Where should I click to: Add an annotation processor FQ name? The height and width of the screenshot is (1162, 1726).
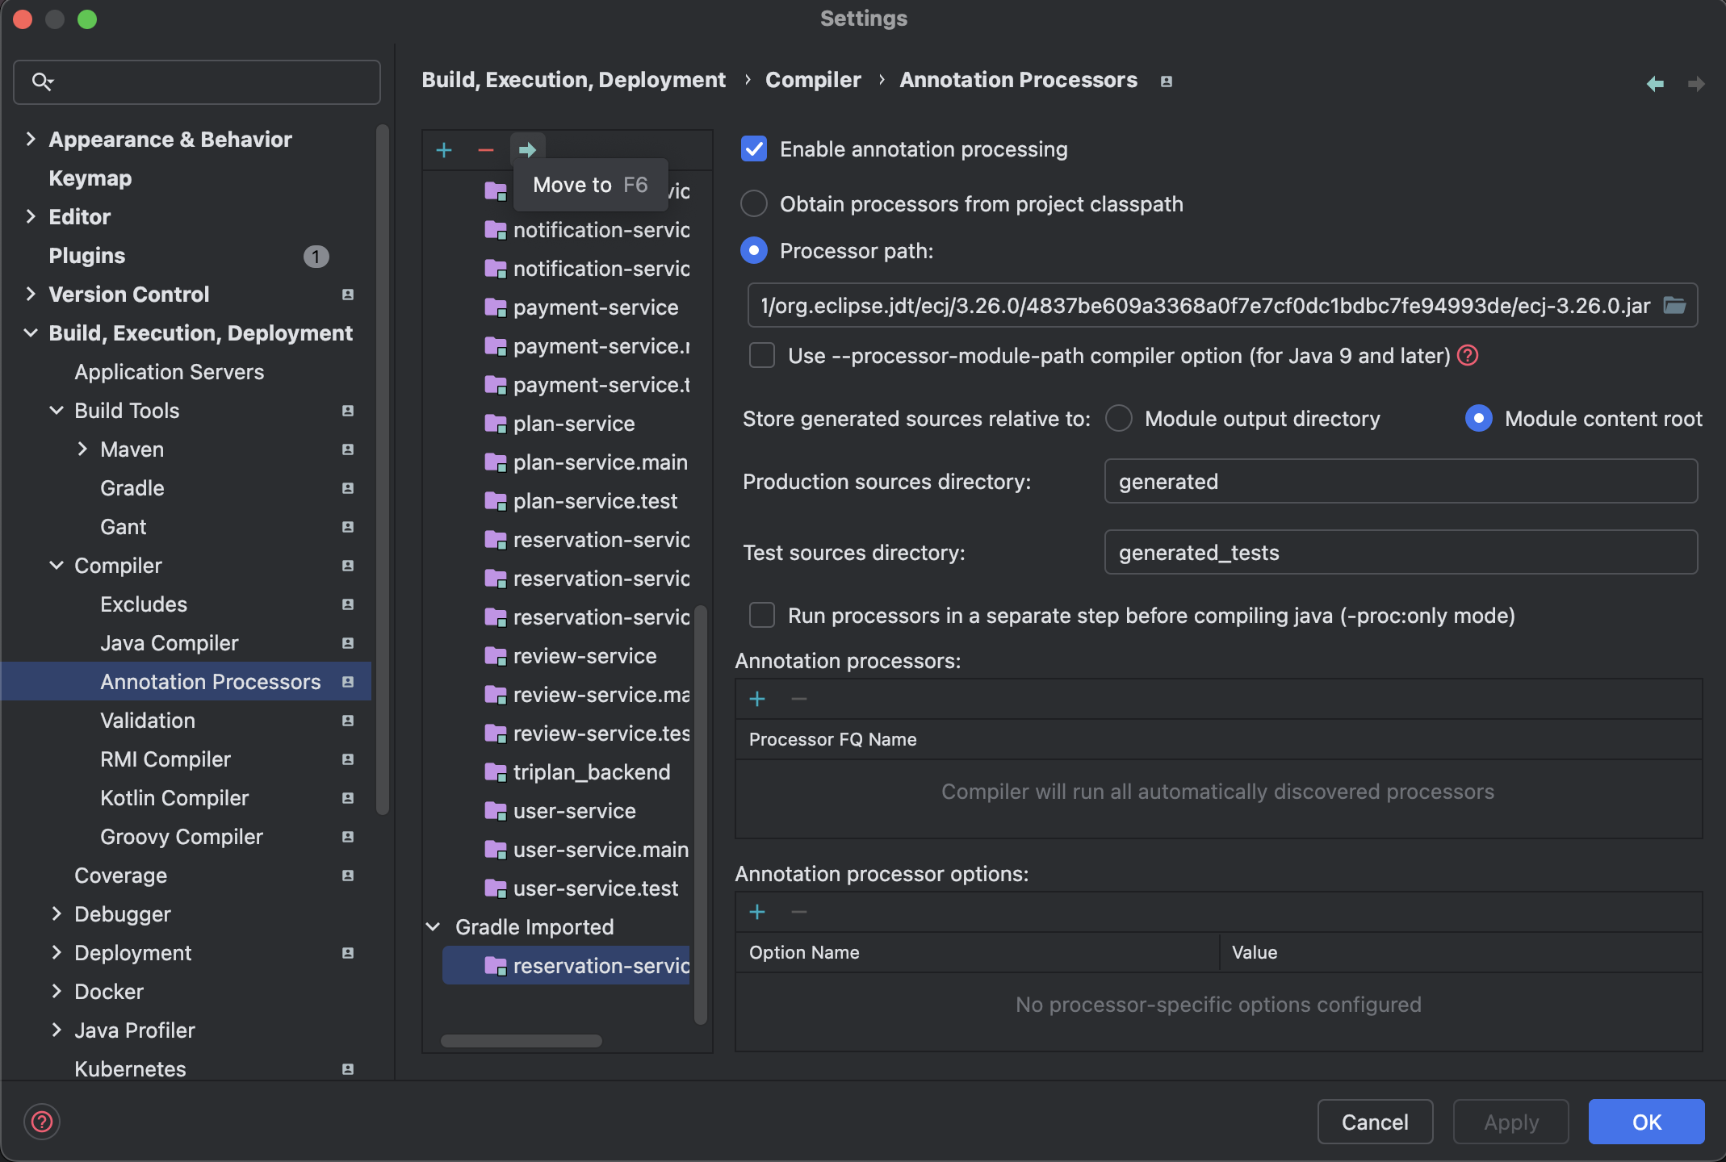(757, 699)
